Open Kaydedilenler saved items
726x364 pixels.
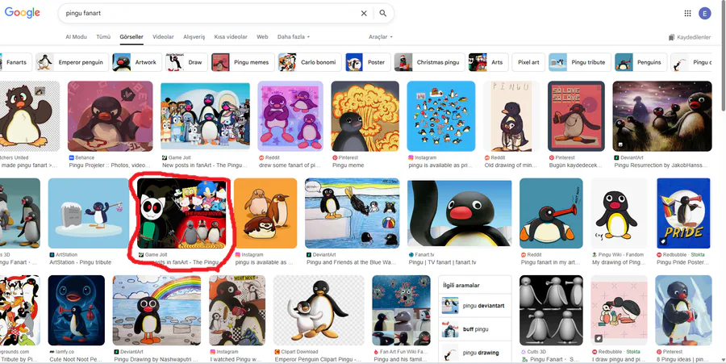[690, 37]
